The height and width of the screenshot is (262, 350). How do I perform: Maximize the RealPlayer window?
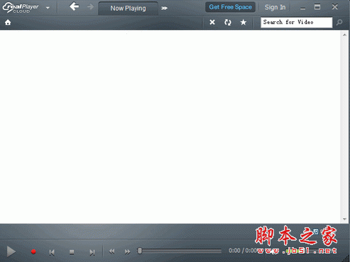[x=317, y=7]
